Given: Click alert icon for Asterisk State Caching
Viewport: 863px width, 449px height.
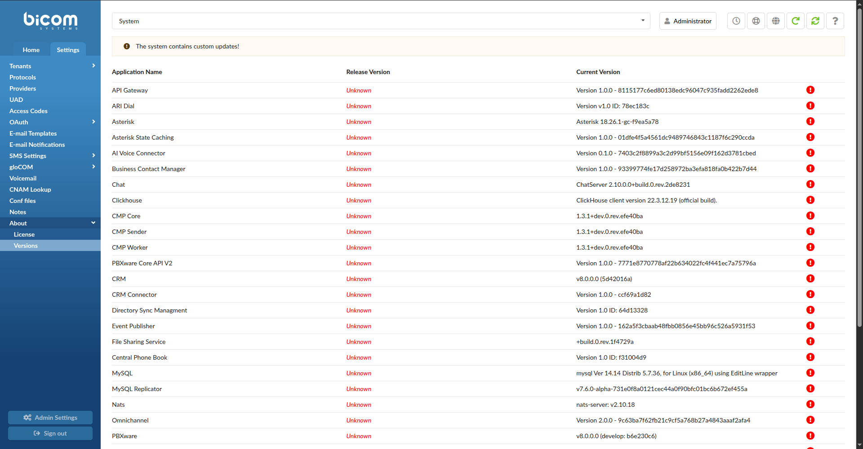Looking at the screenshot, I should pos(810,137).
